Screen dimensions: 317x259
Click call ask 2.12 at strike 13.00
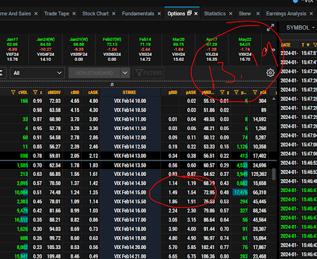pyautogui.click(x=93, y=156)
